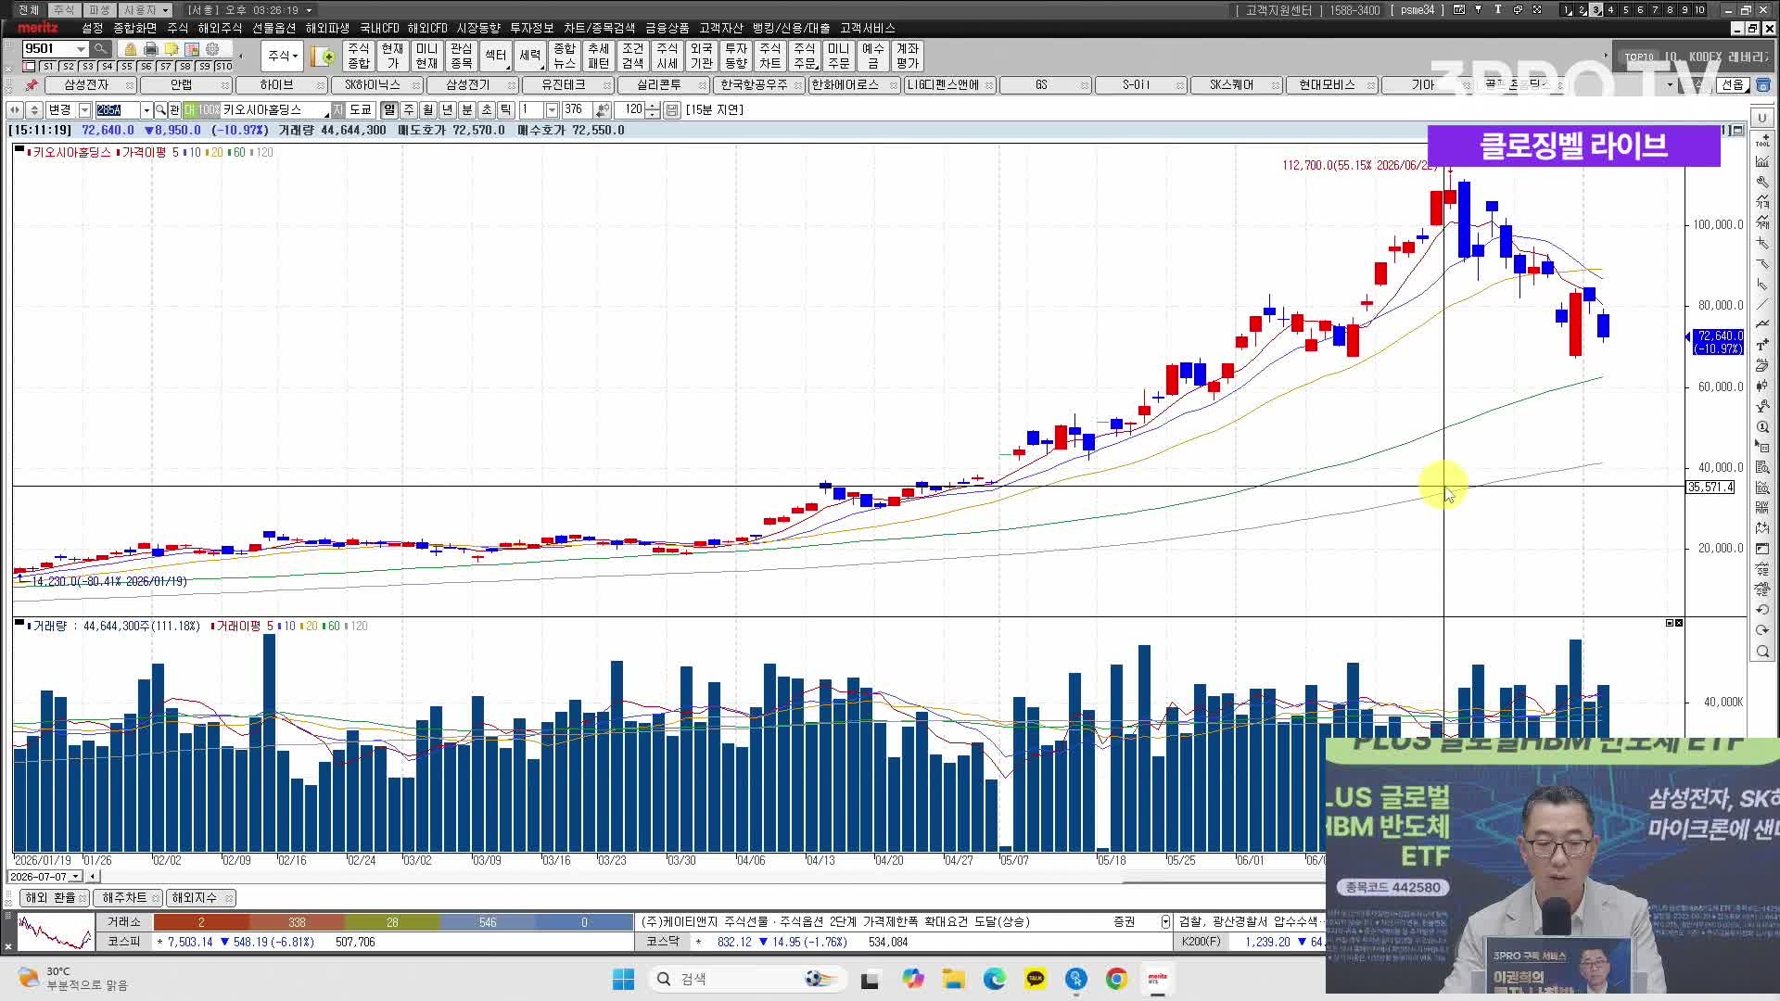This screenshot has height=1001, width=1780.
Task: Select the T+ text annotation tool
Action: point(1762,345)
